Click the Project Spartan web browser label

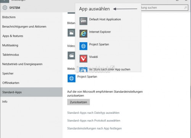click(87, 77)
